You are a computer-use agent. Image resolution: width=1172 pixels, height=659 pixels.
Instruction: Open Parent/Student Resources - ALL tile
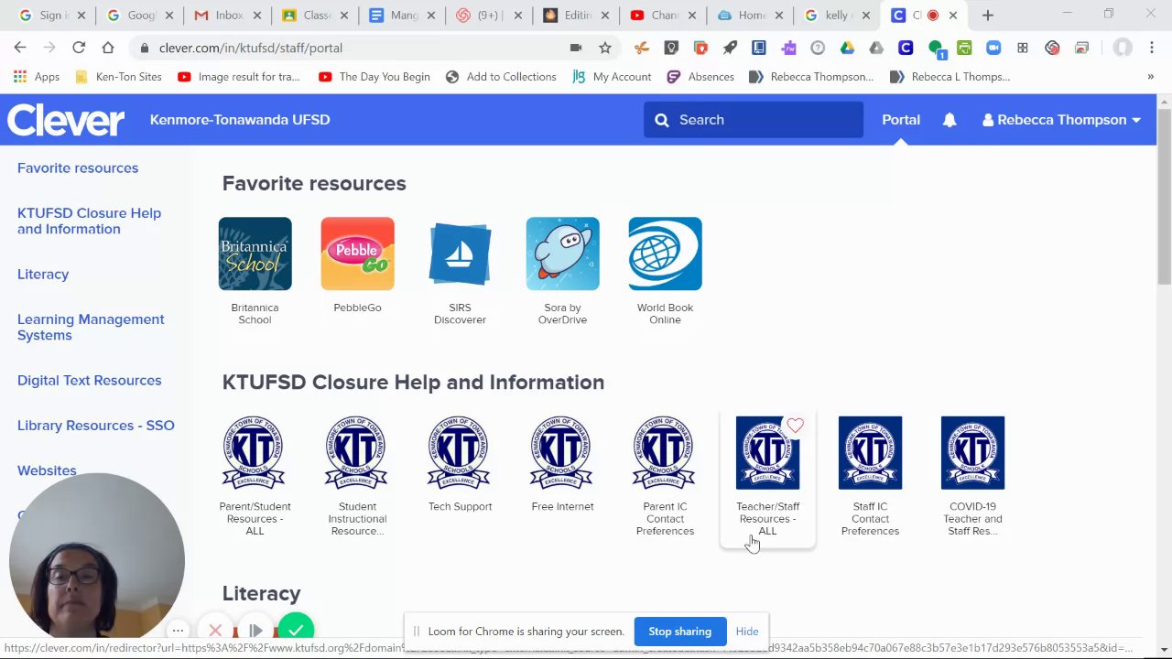tap(255, 476)
